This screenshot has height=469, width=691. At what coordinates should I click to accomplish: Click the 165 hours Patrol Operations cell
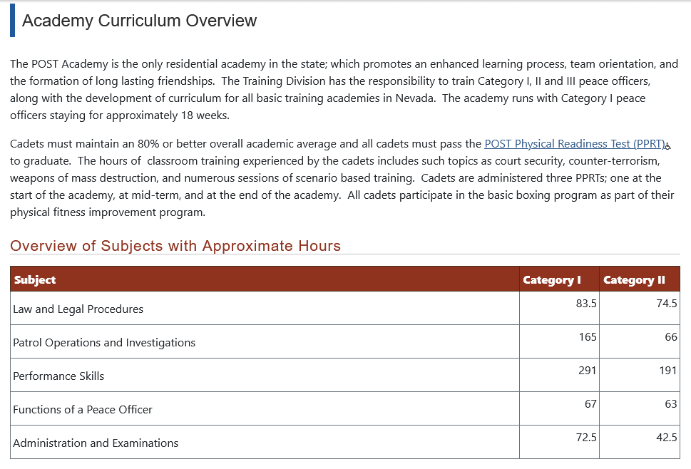(x=588, y=336)
